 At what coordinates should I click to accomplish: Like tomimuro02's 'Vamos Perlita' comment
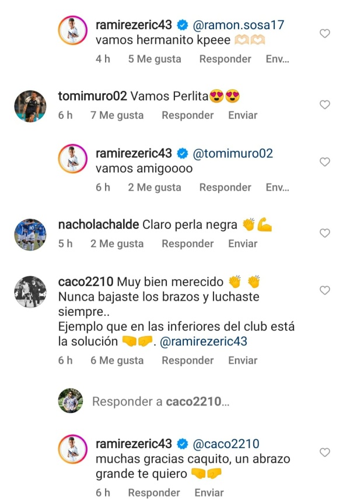[x=325, y=105]
